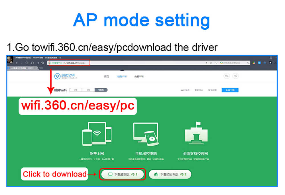Click the lightning icon in the address bar
285x195 pixels.
207,63
